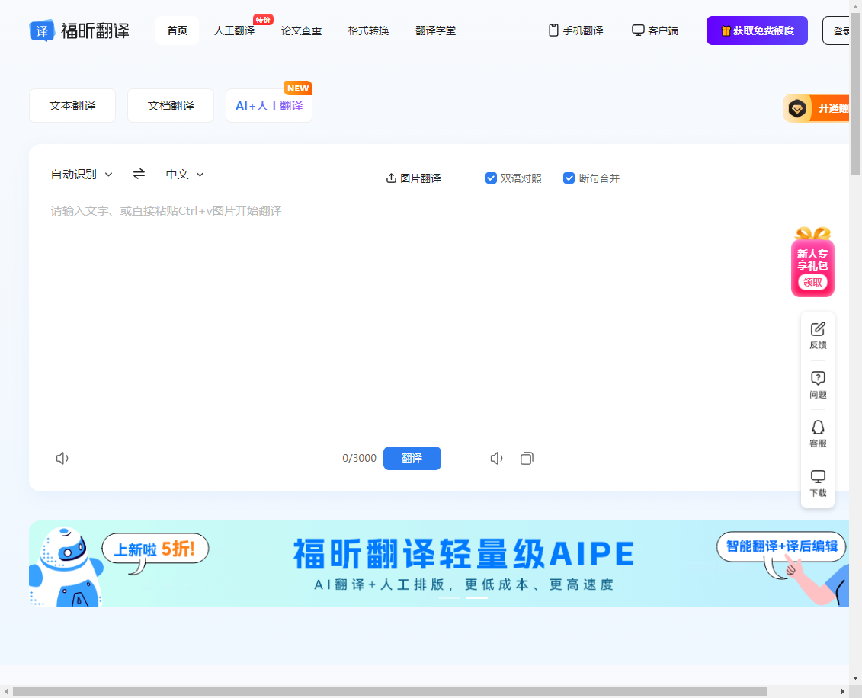Click the 开通 membership badge
This screenshot has height=698, width=862.
point(816,108)
